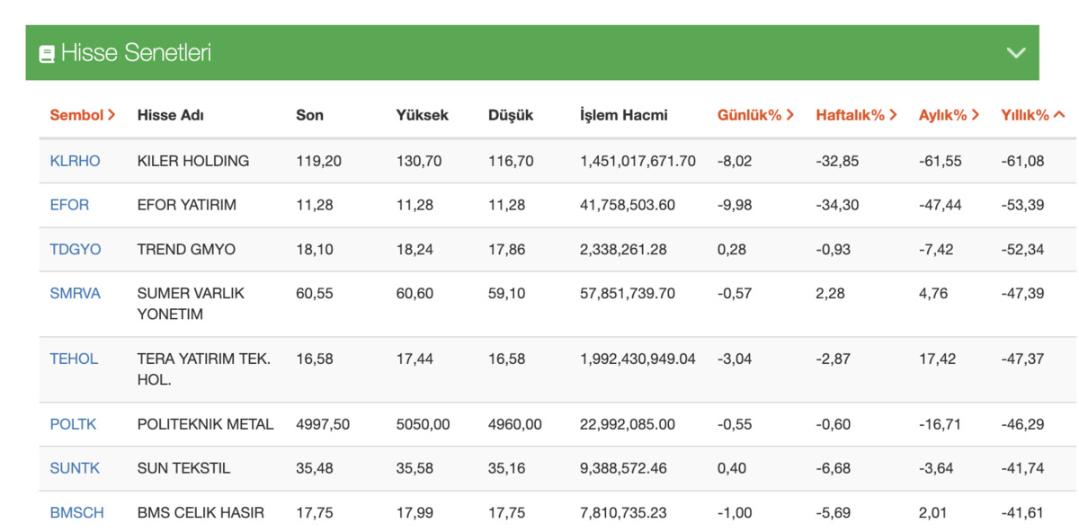1079x532 pixels.
Task: Sort by Günlük% column header
Action: (755, 115)
